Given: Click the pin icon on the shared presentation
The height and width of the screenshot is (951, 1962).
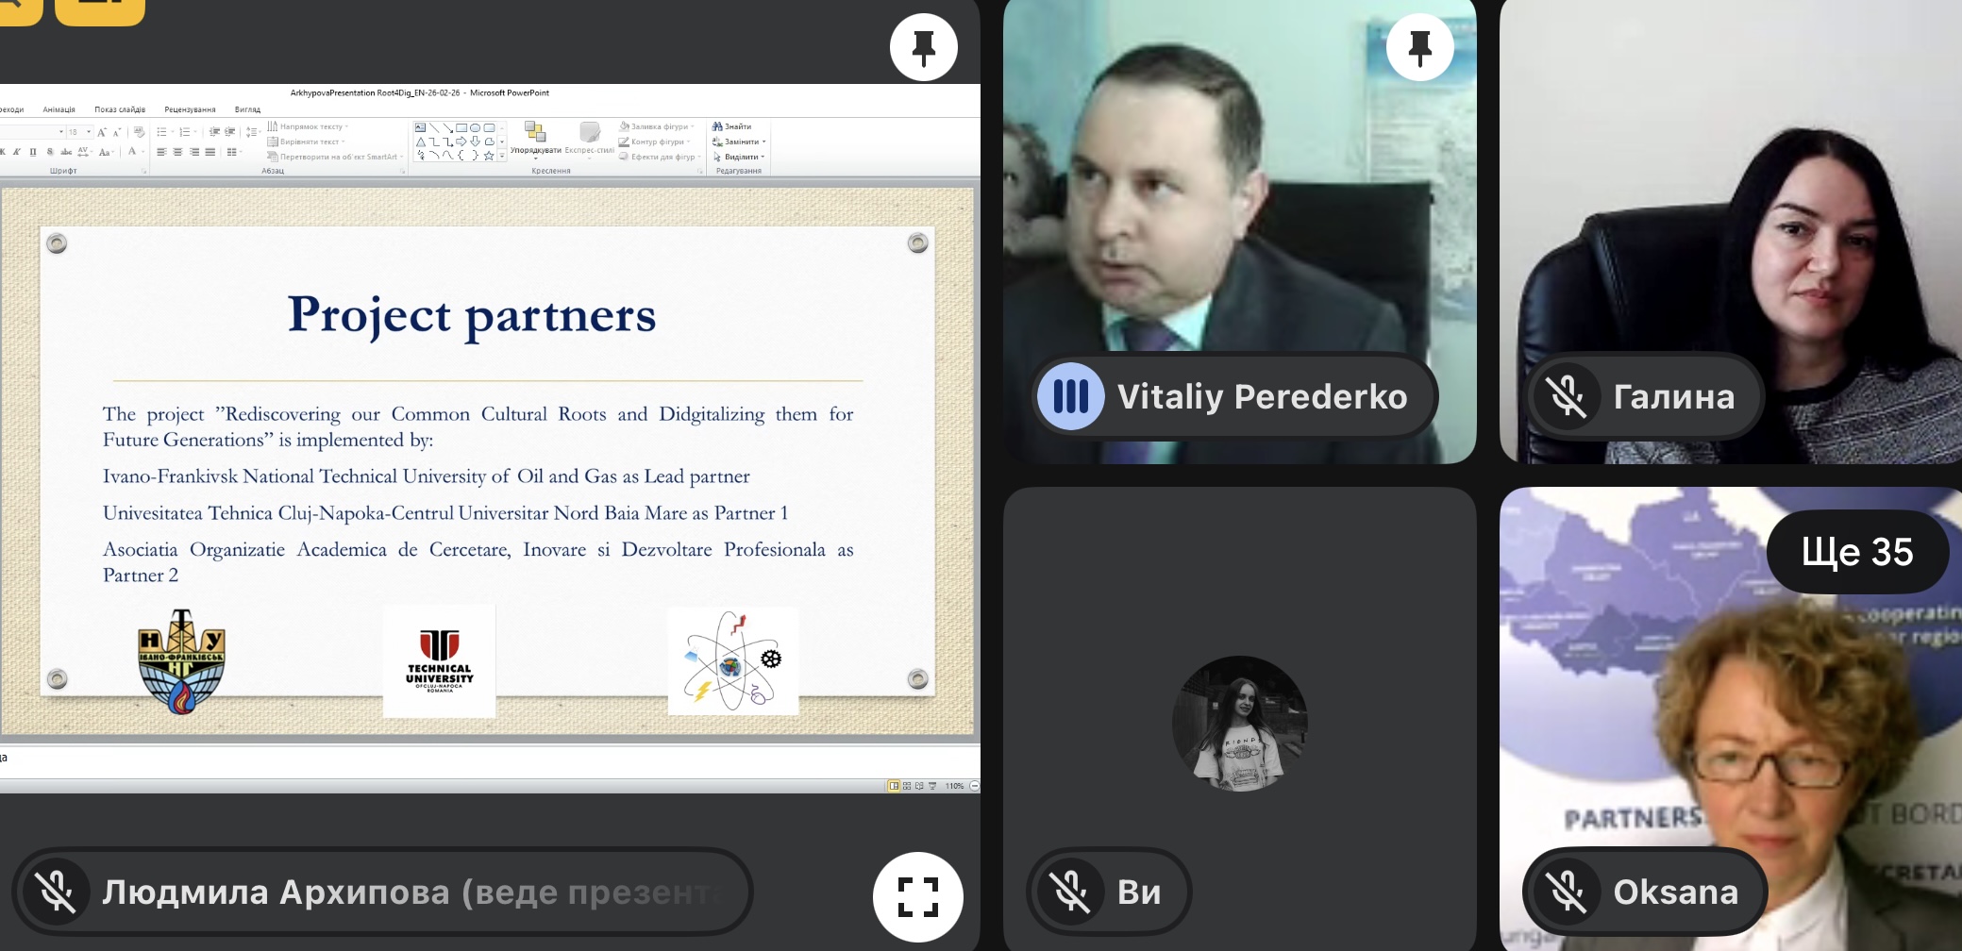Looking at the screenshot, I should pyautogui.click(x=923, y=47).
